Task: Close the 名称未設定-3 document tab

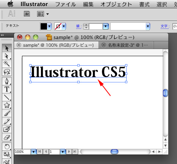Action: click(x=103, y=45)
